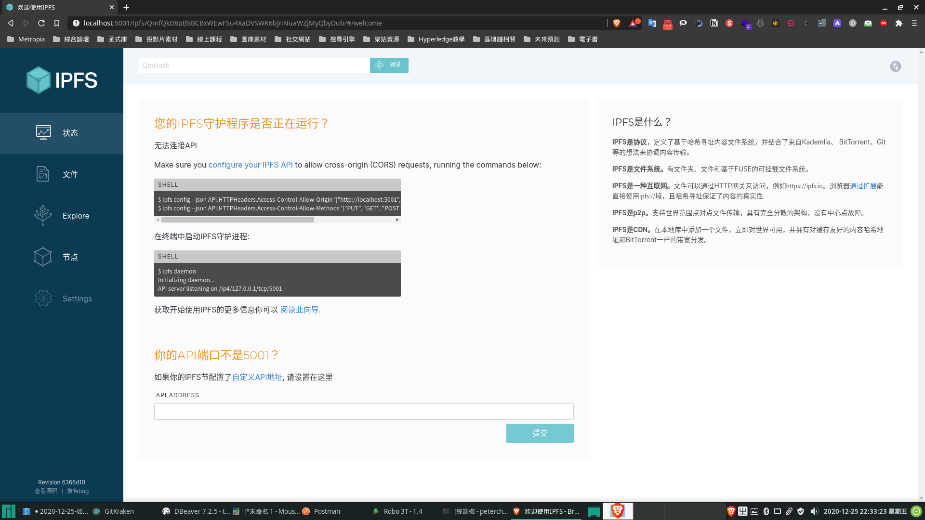Image resolution: width=925 pixels, height=520 pixels.
Task: Open the 區塊鏈相關 bookmarks folder
Action: [494, 39]
